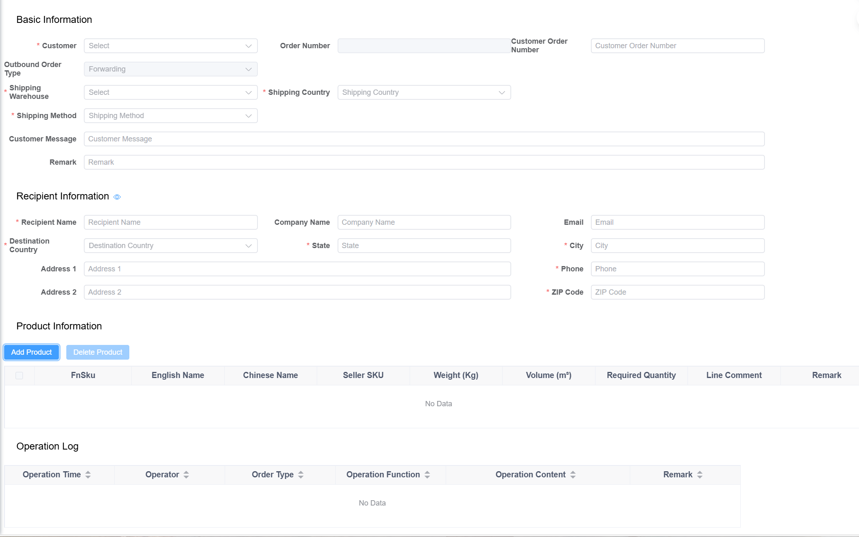Viewport: 859px width, 537px height.
Task: Click the ZIP Code field
Action: tap(677, 292)
